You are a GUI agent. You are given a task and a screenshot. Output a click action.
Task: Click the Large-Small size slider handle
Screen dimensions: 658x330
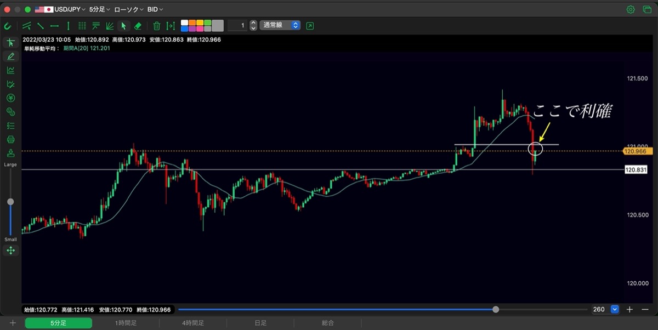10,202
